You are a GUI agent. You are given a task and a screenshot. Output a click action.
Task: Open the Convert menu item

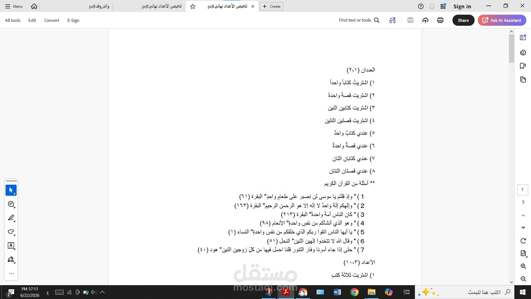pyautogui.click(x=52, y=20)
